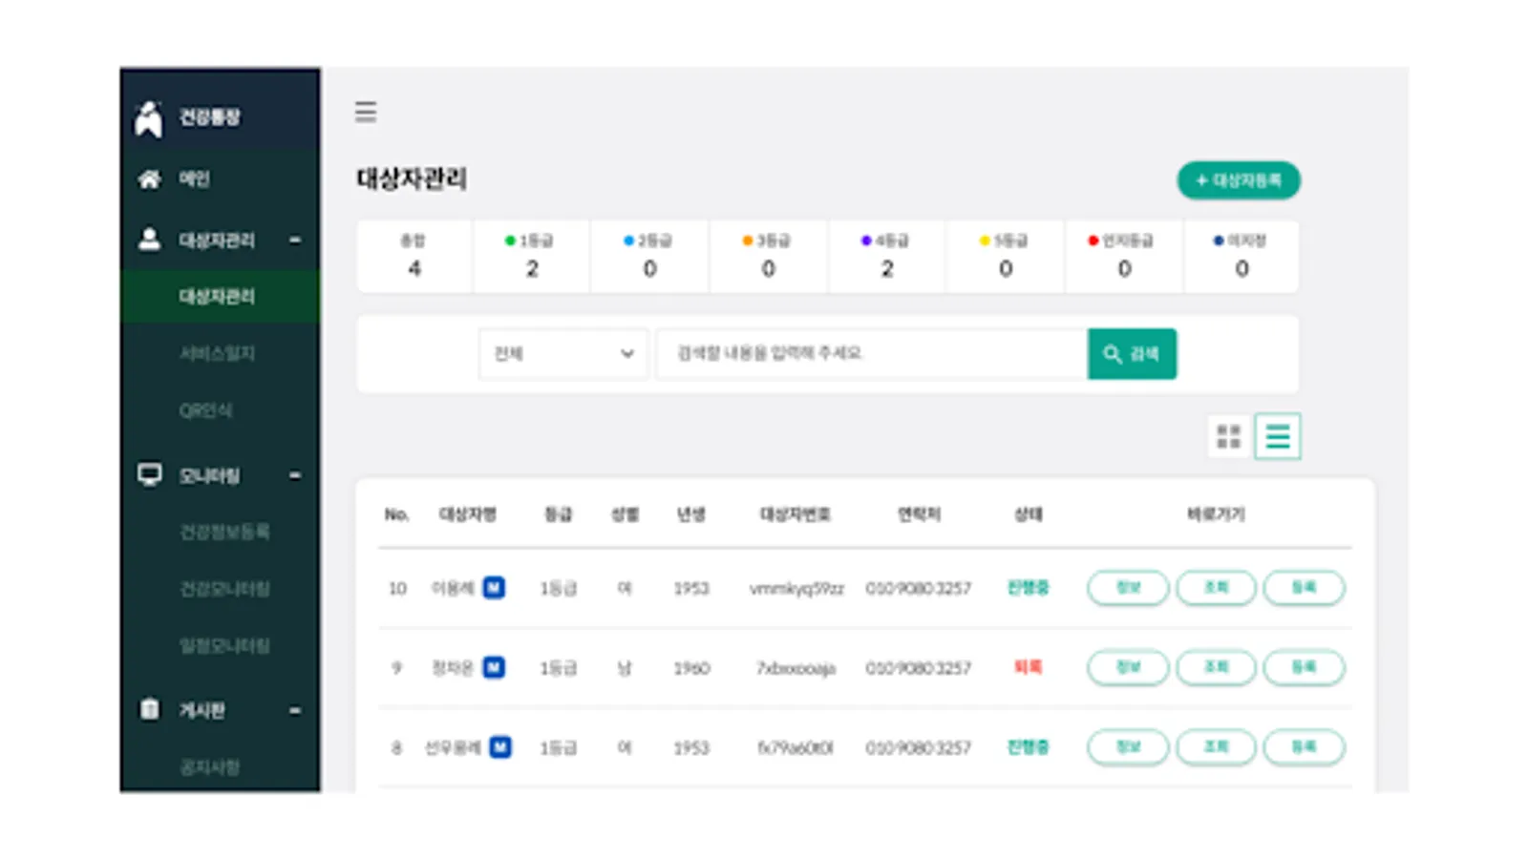This screenshot has height=859, width=1528.
Task: Select the purple 4등급 grade card
Action: pos(887,256)
